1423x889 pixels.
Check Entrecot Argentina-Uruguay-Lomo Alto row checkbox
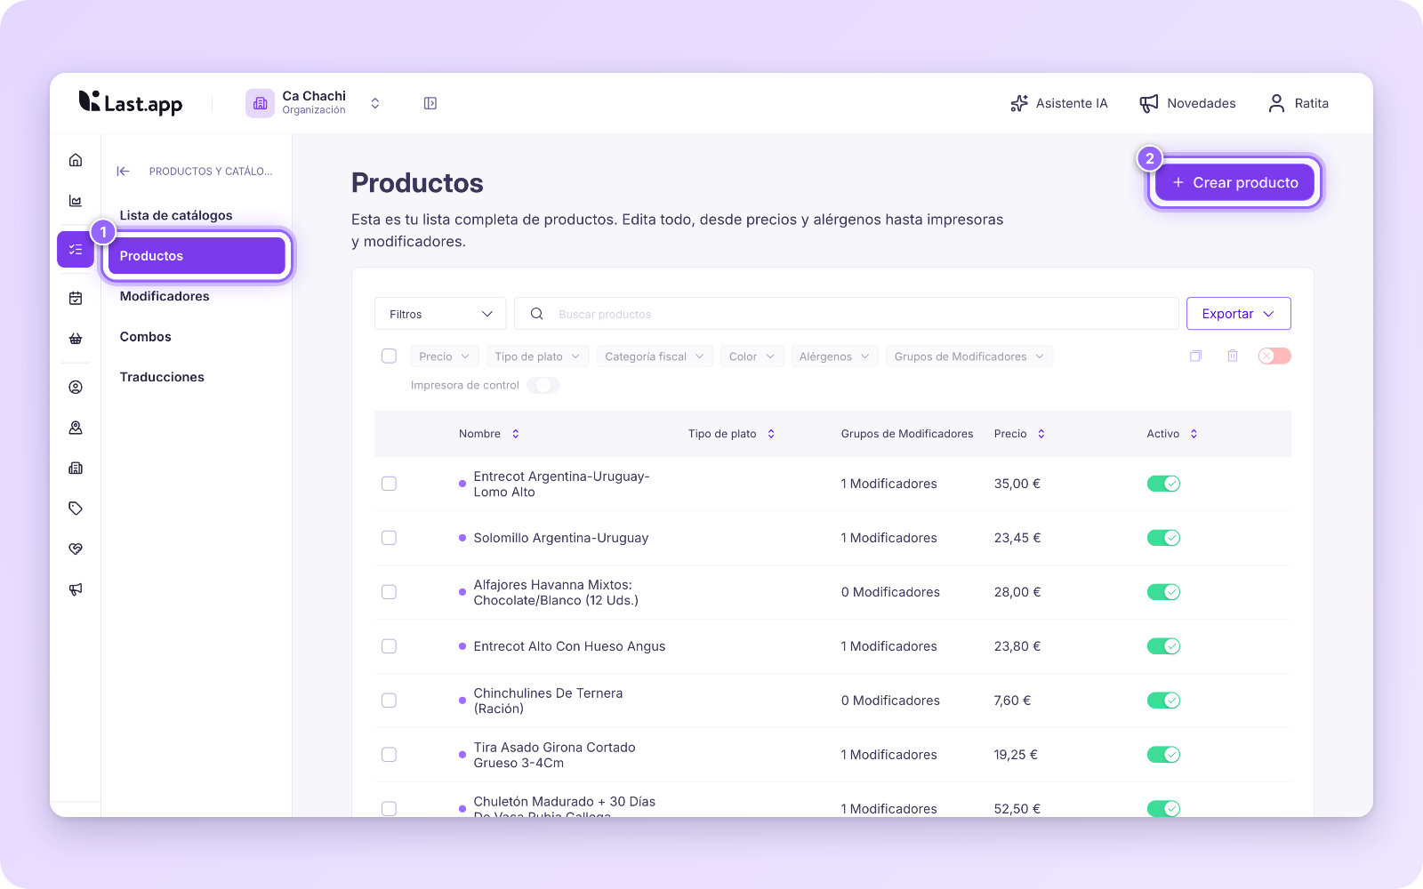tap(389, 484)
